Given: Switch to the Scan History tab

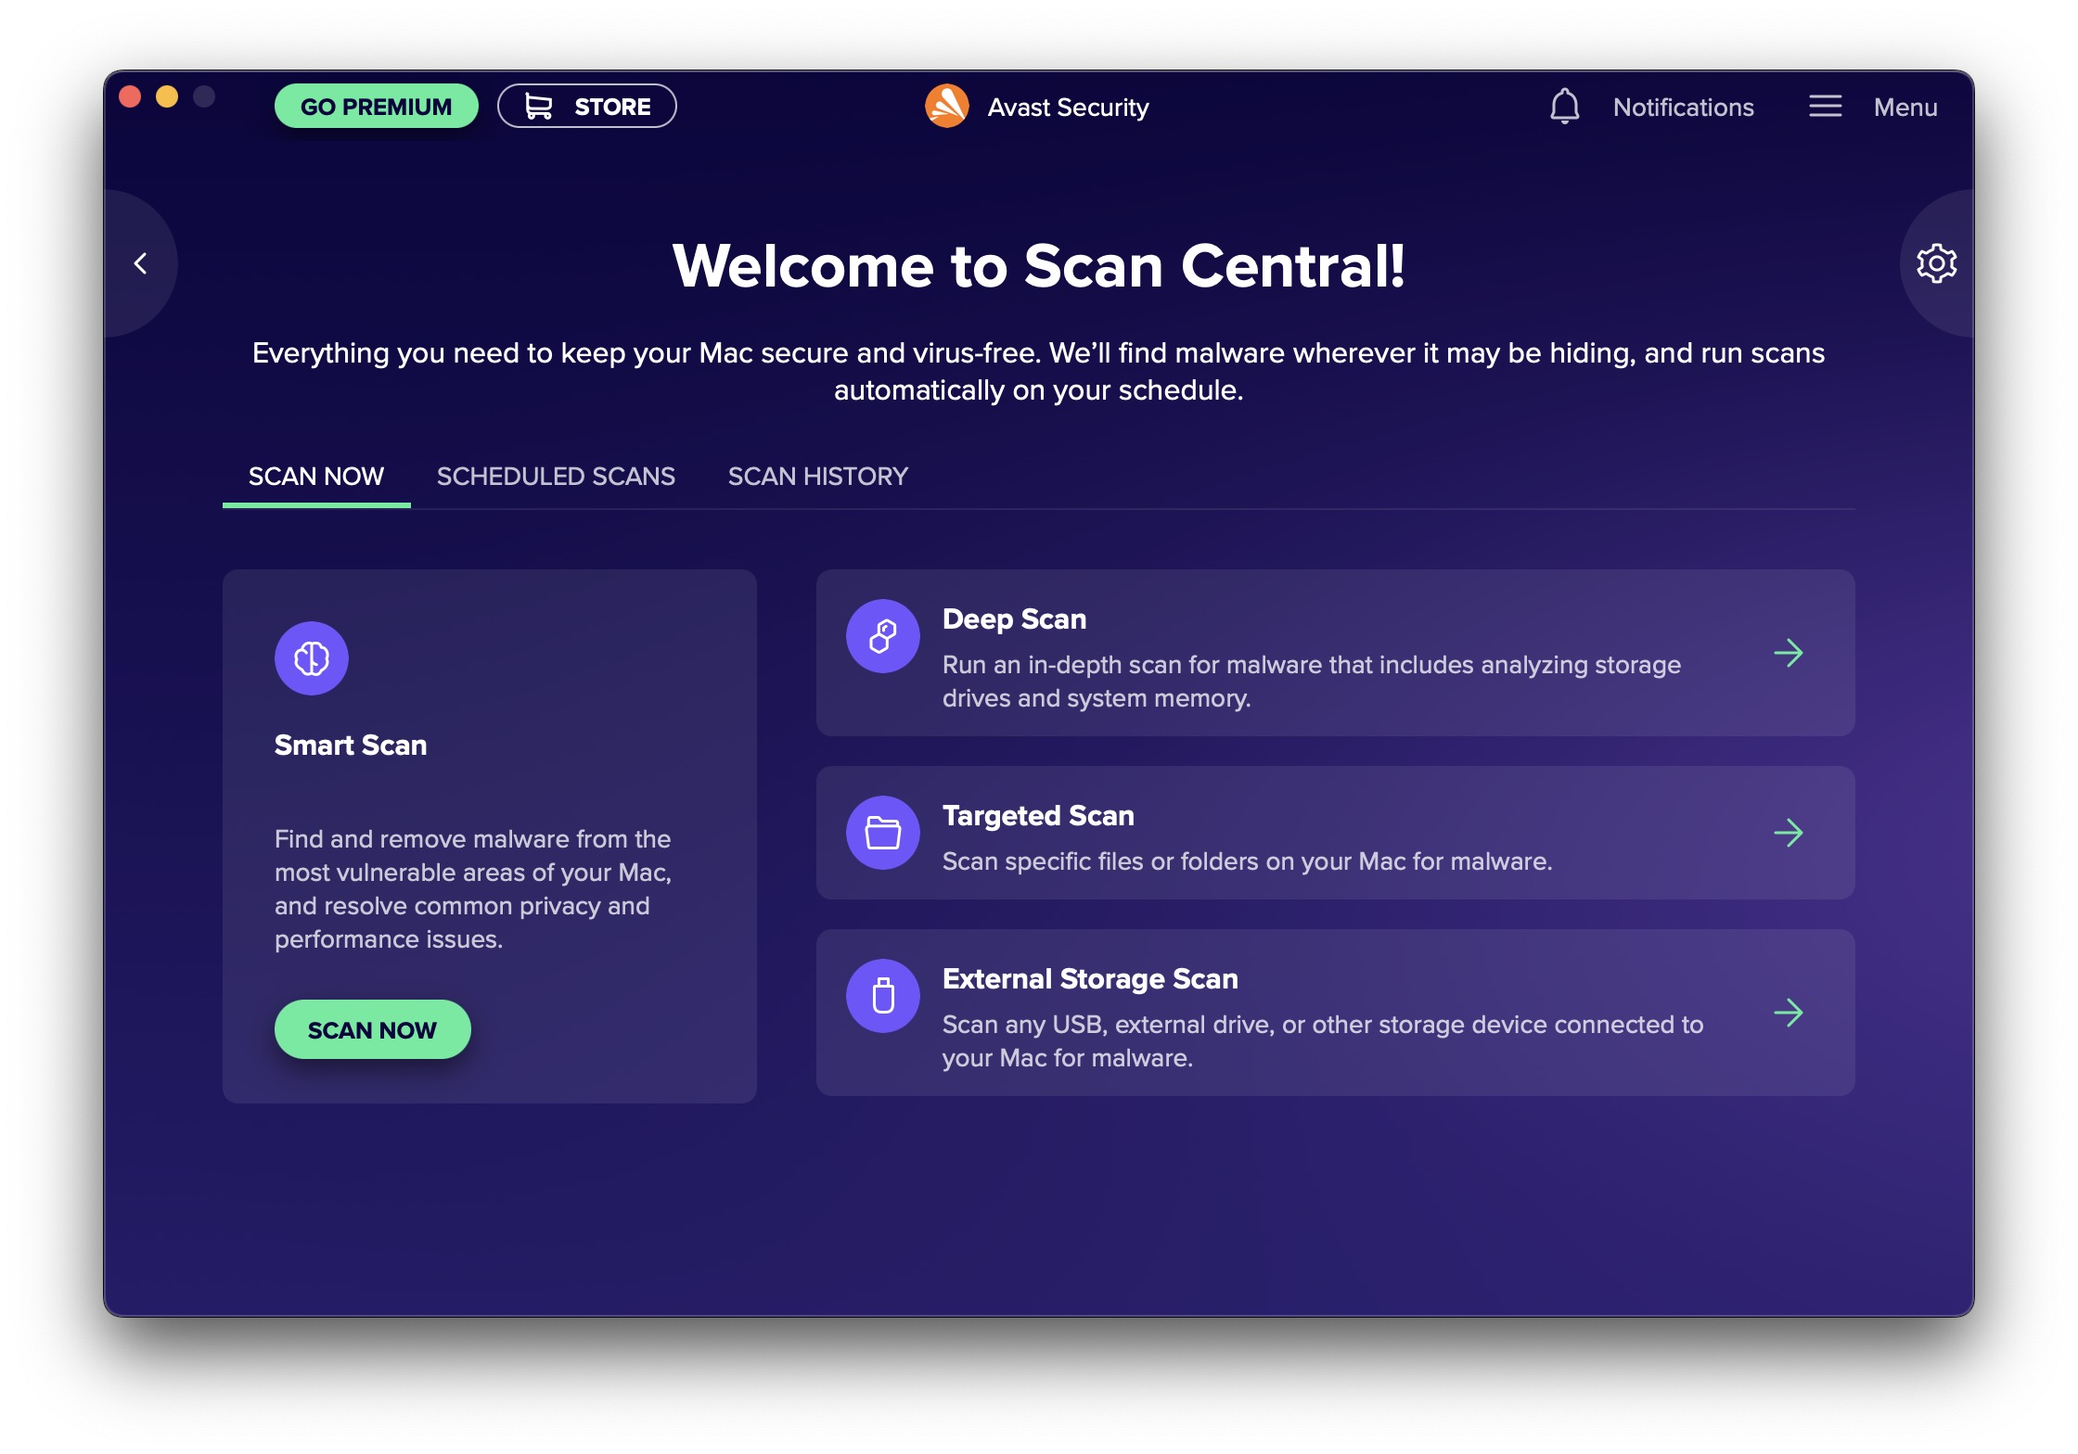Looking at the screenshot, I should click(x=818, y=475).
